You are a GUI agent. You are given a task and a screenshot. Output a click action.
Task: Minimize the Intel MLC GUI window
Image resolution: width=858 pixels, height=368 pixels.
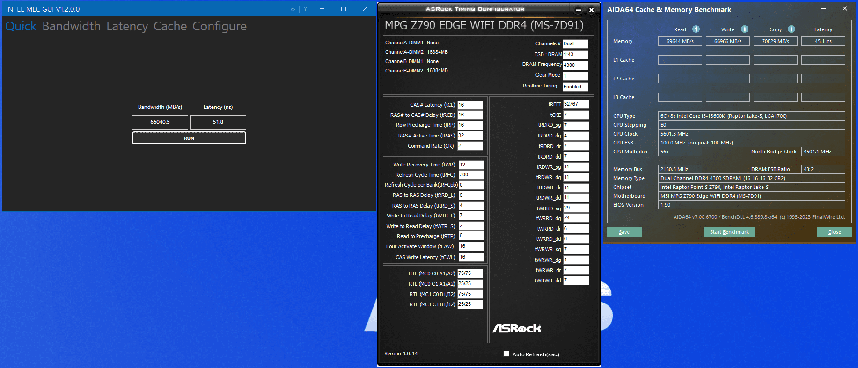pos(322,9)
